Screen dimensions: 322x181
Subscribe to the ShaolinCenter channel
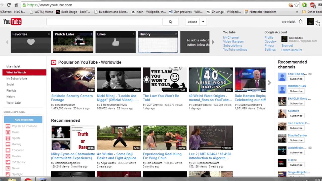tap(296, 140)
